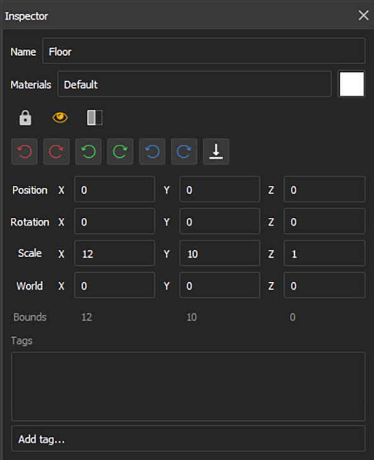Click the blue rotate counter-clockwise Z icon
Image resolution: width=374 pixels, height=460 pixels.
pos(152,152)
